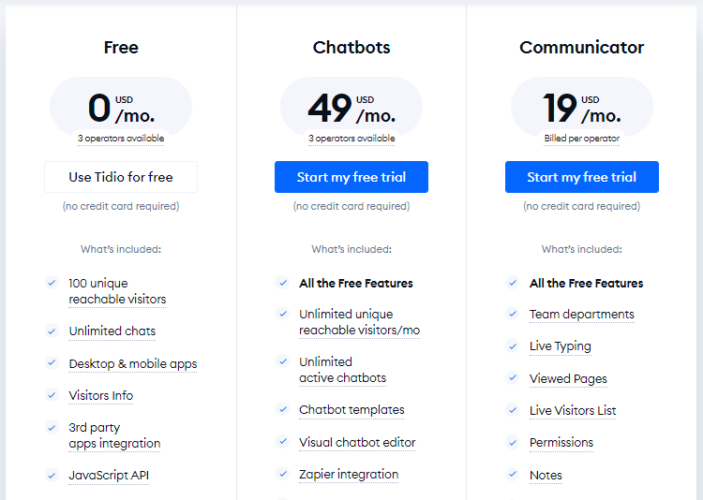Screen dimensions: 703x500
Task: Start free trial for Chatbots plan
Action: (351, 177)
